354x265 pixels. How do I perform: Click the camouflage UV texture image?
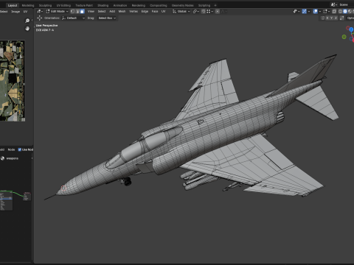tap(13, 81)
